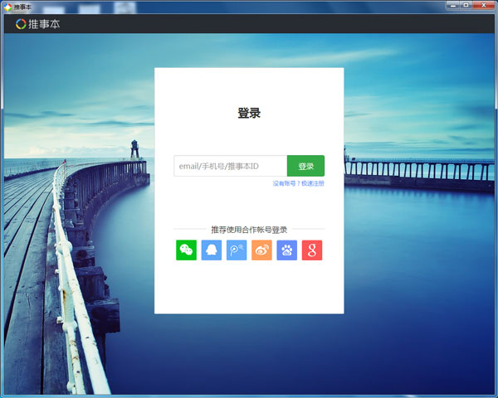Open the 没有账号？极速注册 link
This screenshot has height=398, width=498.
[298, 183]
